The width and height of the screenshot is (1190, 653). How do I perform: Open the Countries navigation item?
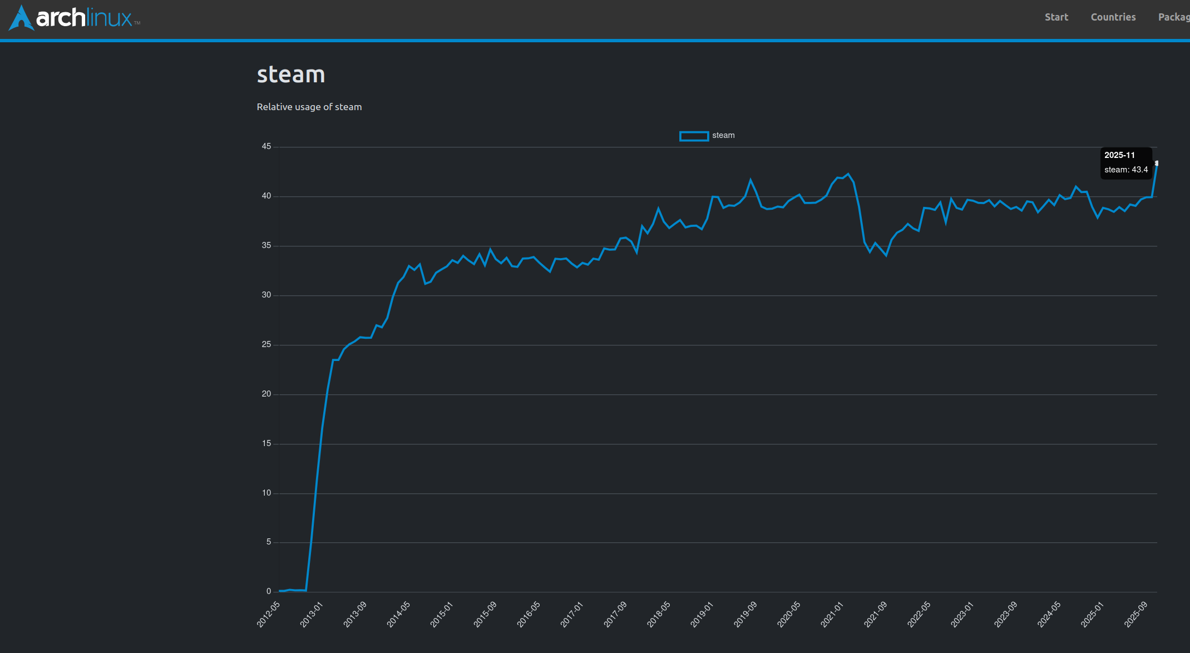point(1113,17)
